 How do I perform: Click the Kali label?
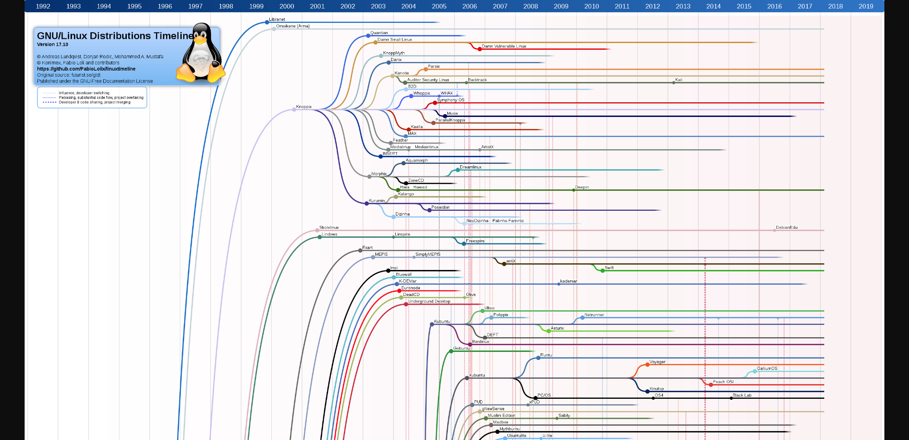point(679,80)
